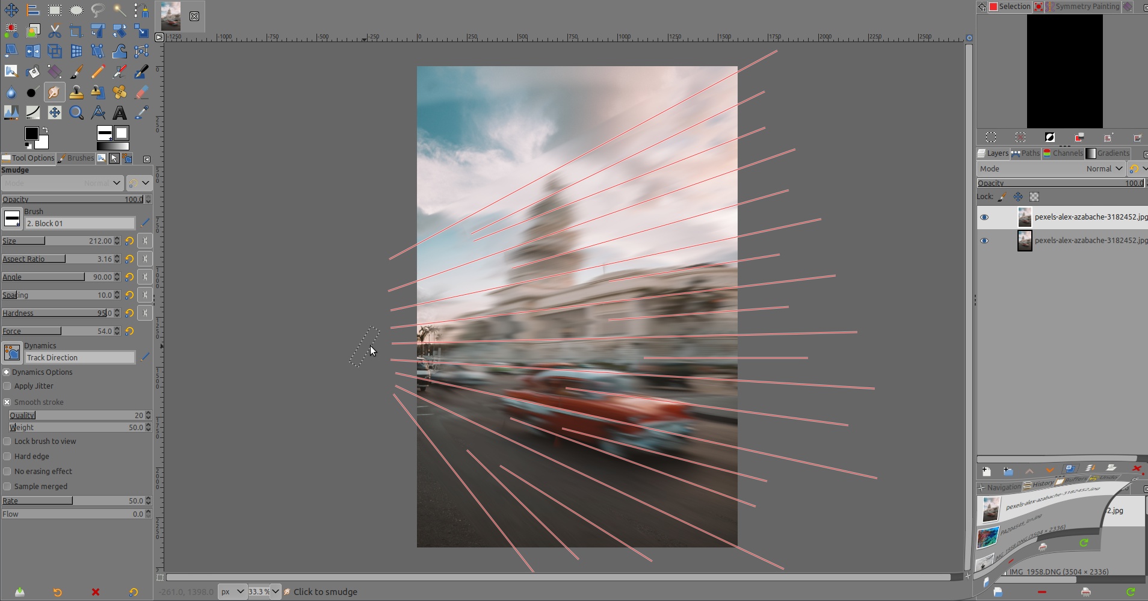Select the Heal bandage tool

[x=120, y=92]
